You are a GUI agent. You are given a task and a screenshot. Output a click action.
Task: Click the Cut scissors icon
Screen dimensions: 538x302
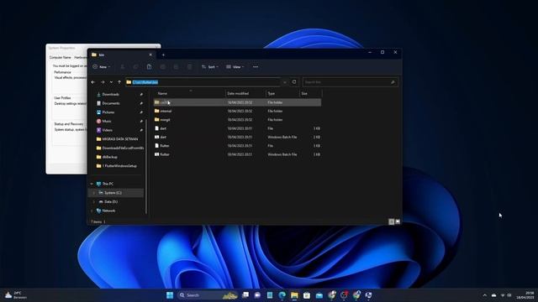(122, 67)
